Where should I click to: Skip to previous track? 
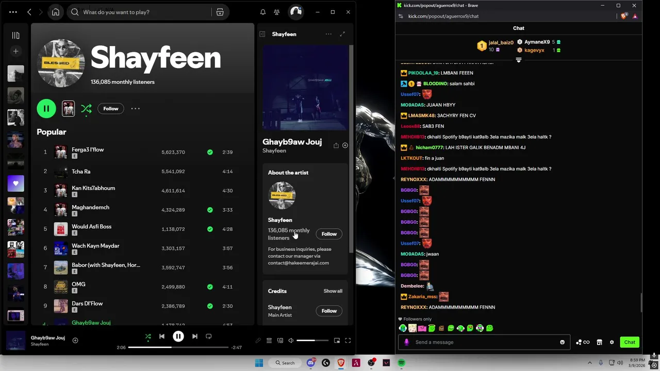162,336
